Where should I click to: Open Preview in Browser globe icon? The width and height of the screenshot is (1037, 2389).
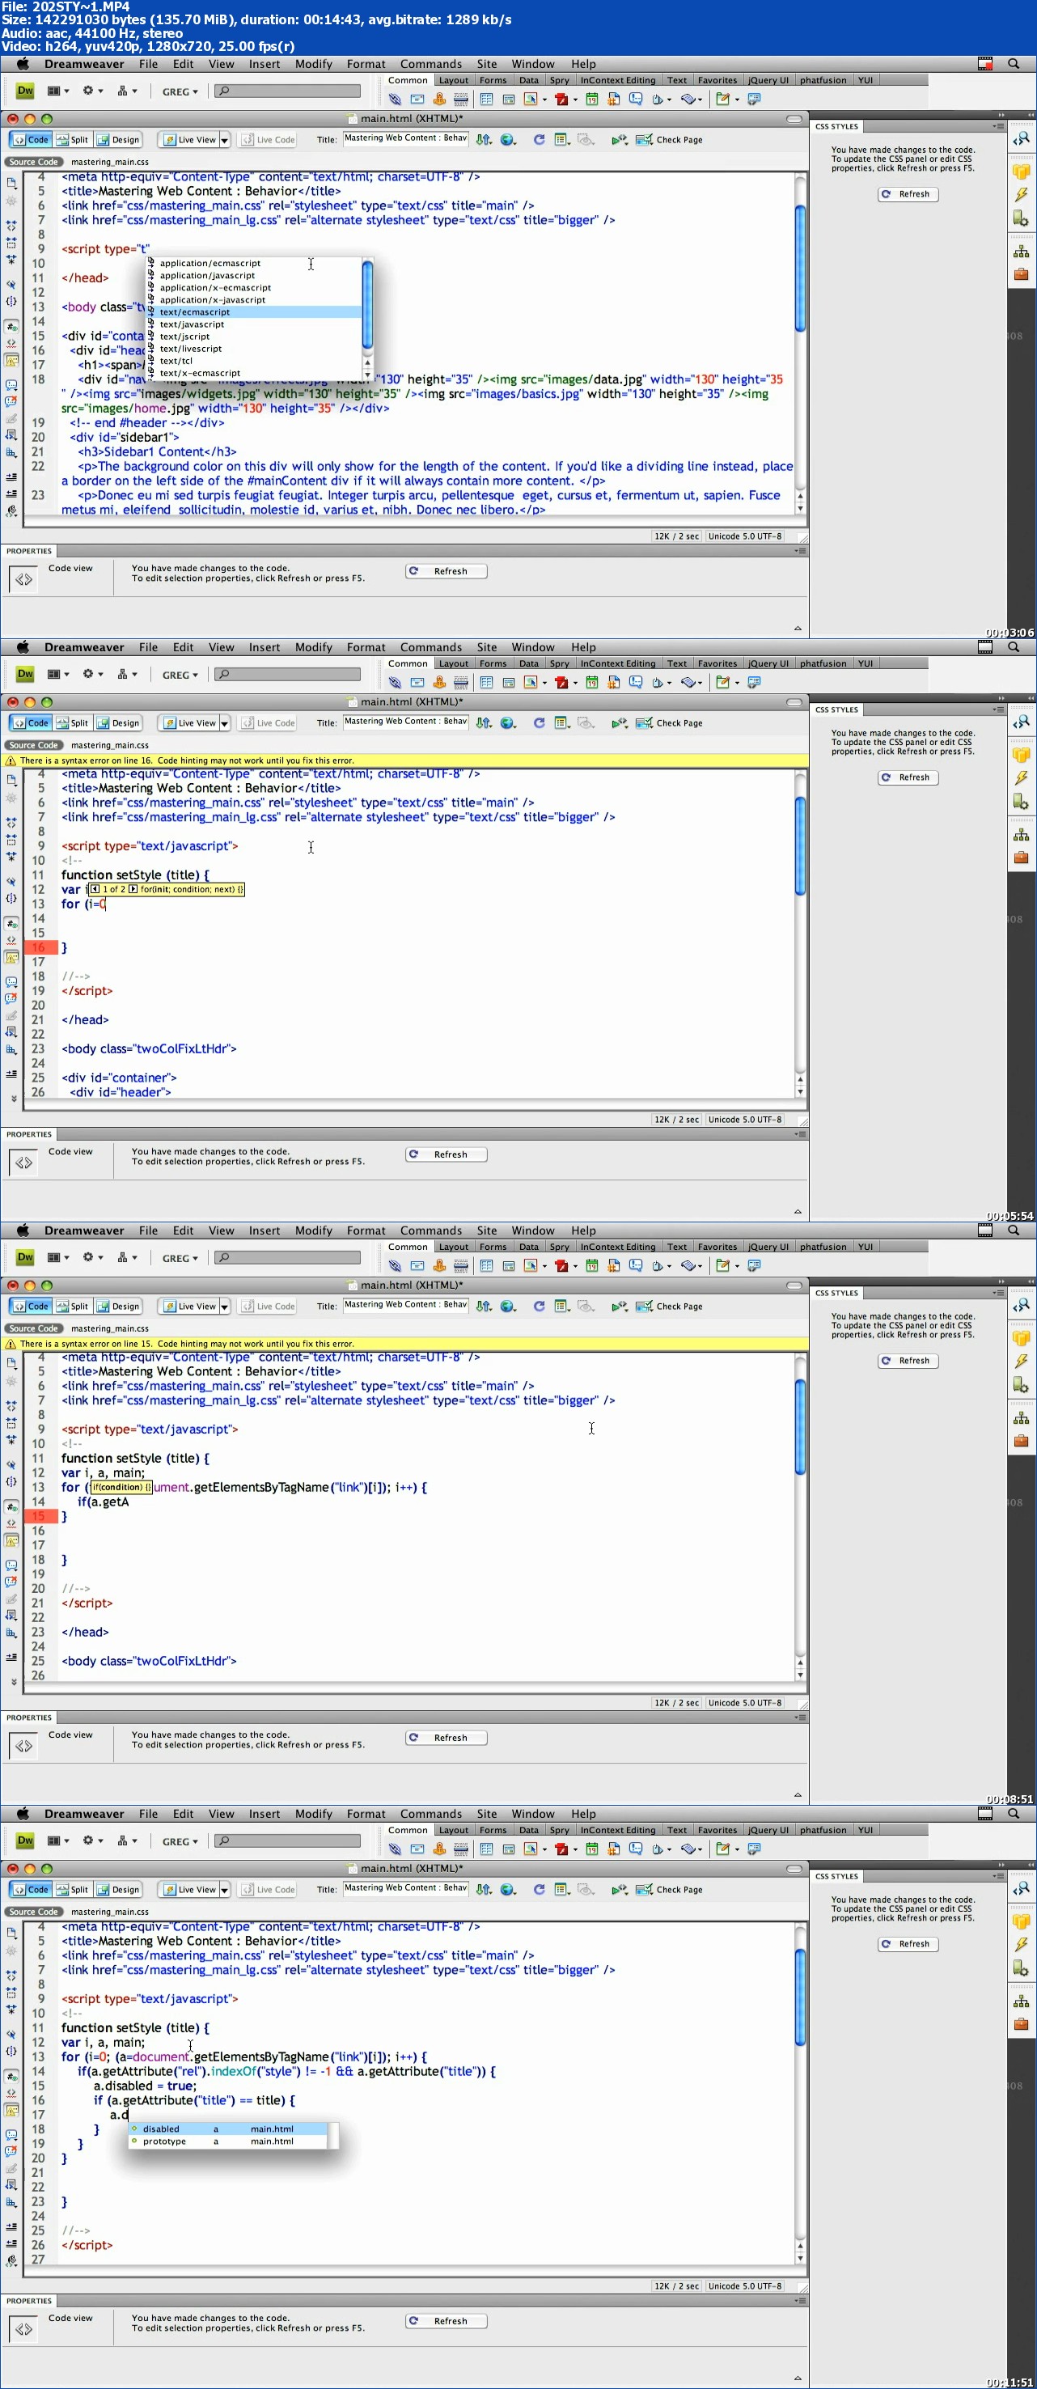507,140
